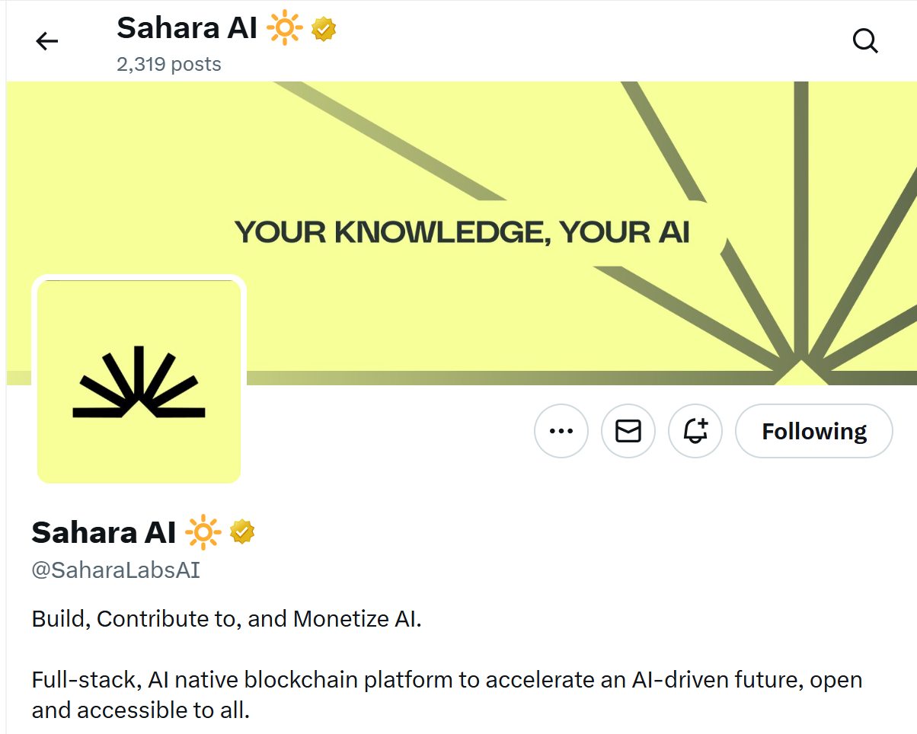Image resolution: width=917 pixels, height=734 pixels.
Task: Open the search icon
Action: click(x=865, y=41)
